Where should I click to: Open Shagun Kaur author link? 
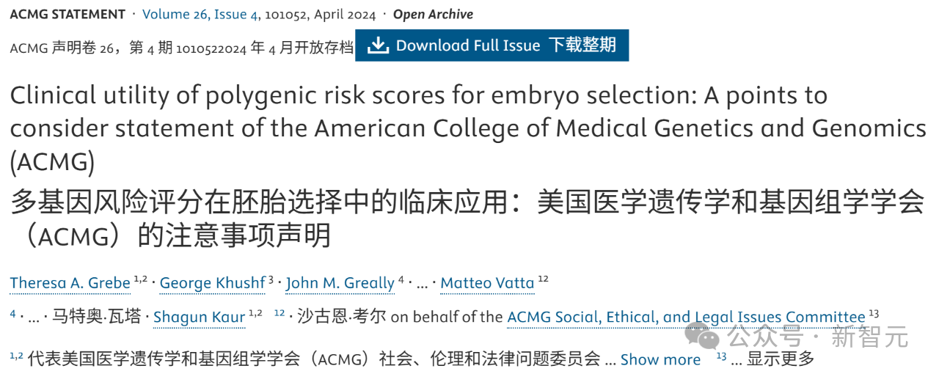click(199, 318)
